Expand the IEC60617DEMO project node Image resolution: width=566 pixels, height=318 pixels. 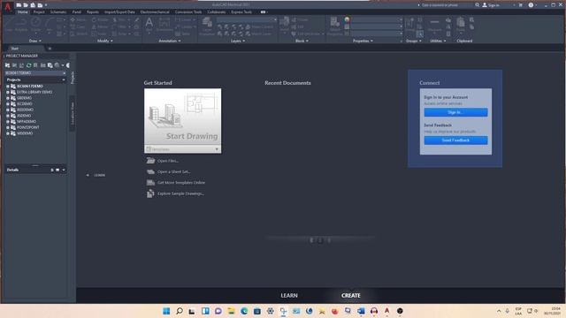8,87
